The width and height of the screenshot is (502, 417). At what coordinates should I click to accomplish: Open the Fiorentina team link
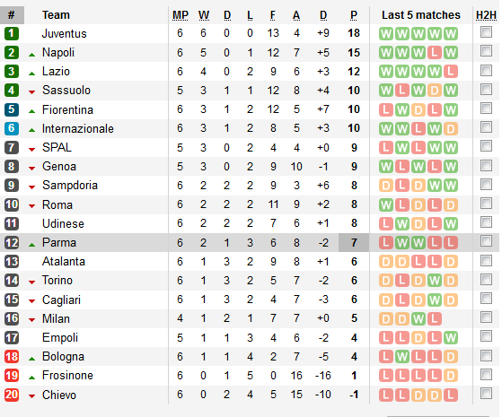pos(67,109)
